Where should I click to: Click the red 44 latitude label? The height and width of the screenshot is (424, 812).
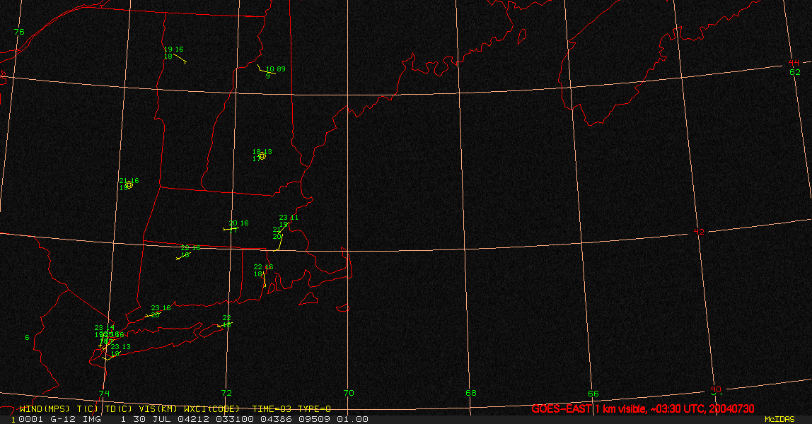coord(794,63)
